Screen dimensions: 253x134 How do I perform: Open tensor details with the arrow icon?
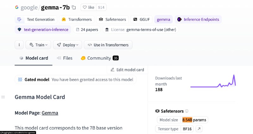click(x=199, y=129)
